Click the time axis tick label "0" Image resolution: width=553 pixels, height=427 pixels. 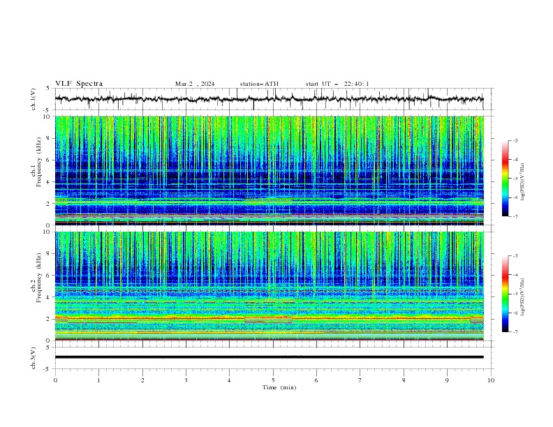pos(55,380)
